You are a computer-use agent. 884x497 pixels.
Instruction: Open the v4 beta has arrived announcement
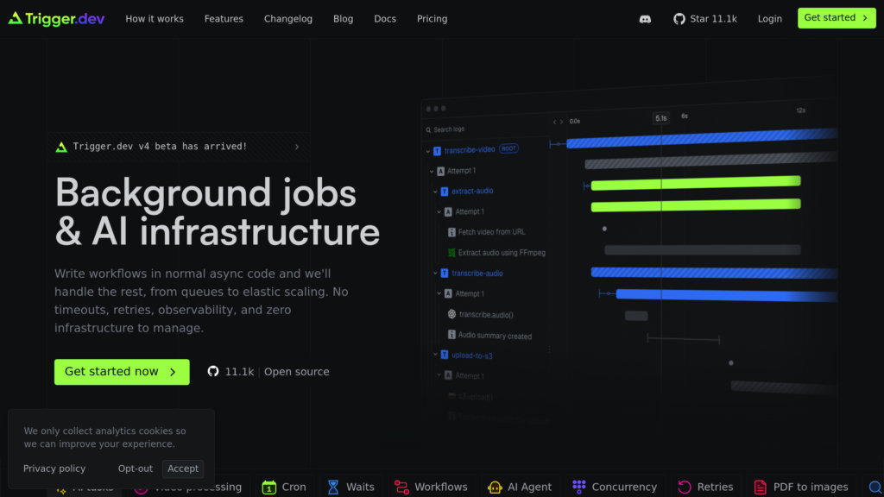point(179,147)
